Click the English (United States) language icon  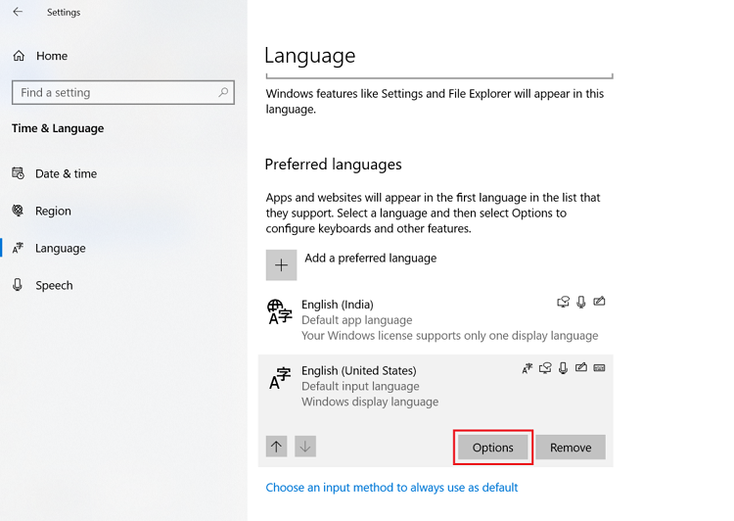[x=280, y=379]
